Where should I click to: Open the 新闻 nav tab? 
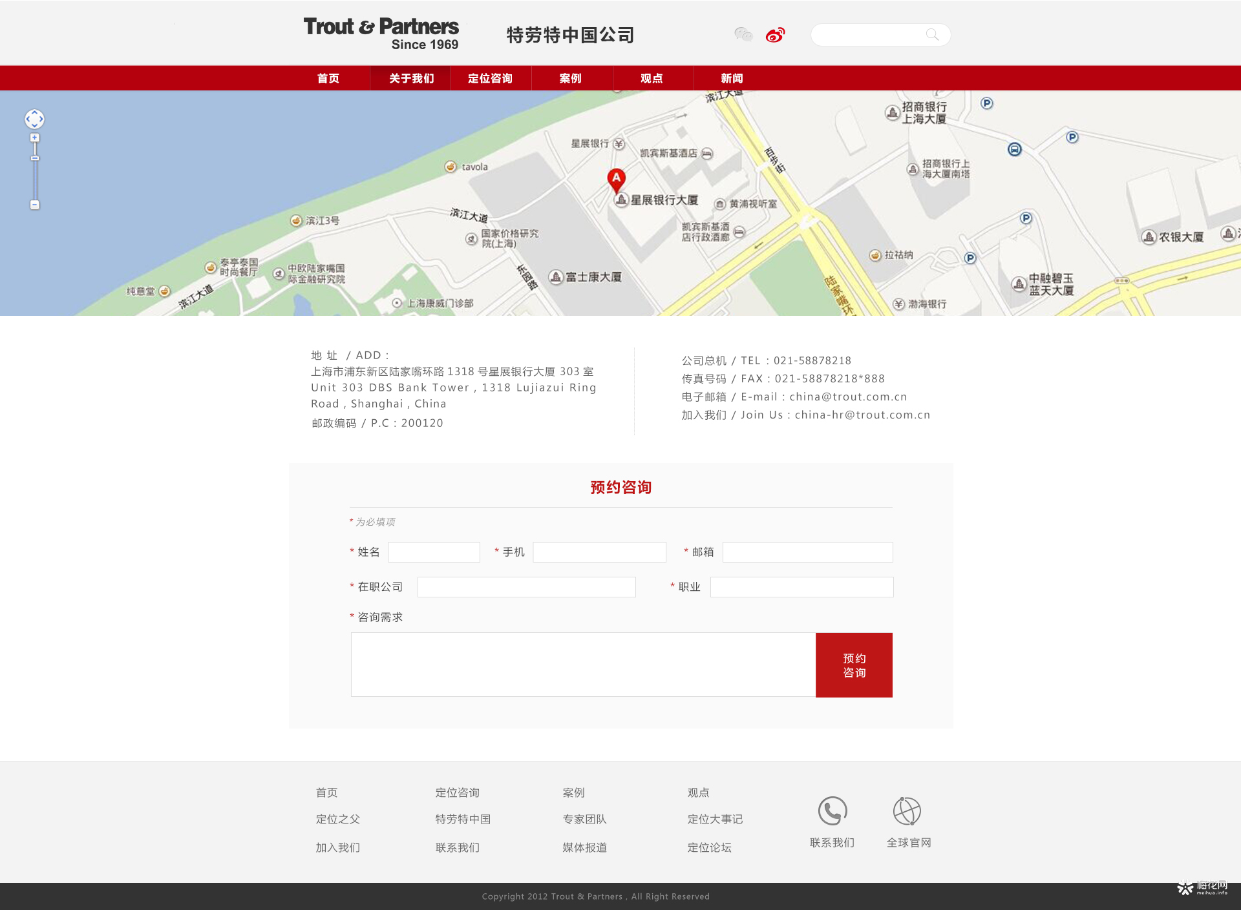point(732,78)
